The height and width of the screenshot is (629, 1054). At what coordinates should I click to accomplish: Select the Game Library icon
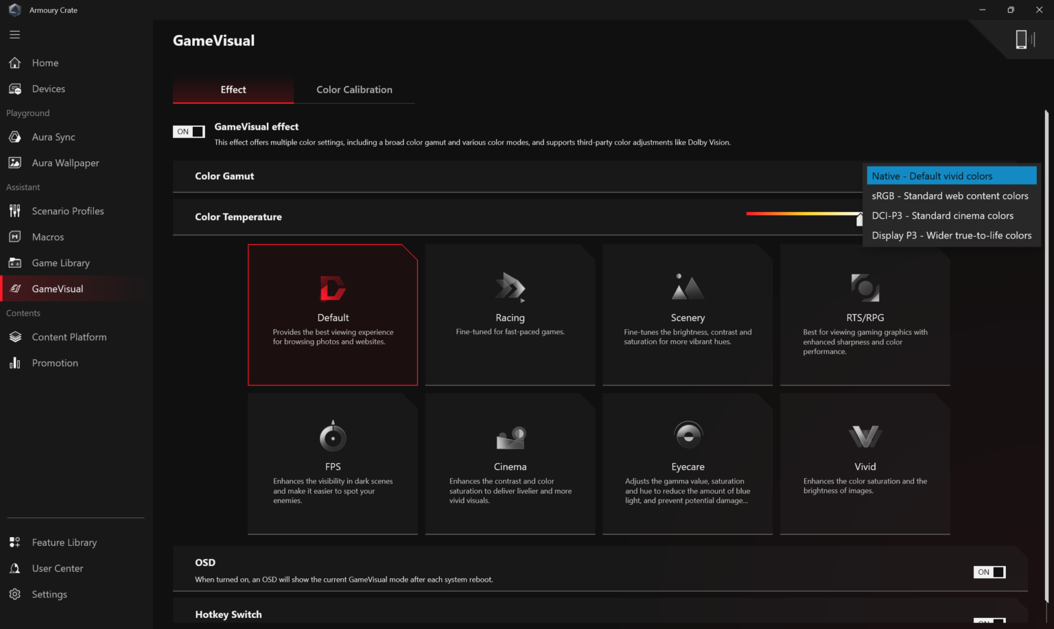[x=14, y=263]
